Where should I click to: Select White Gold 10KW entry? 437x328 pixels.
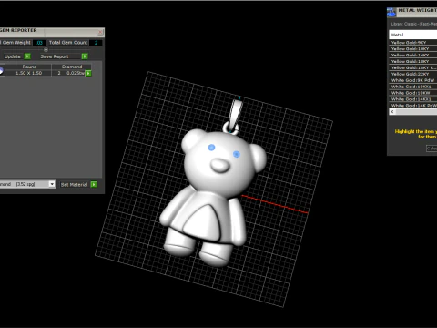[x=413, y=93]
